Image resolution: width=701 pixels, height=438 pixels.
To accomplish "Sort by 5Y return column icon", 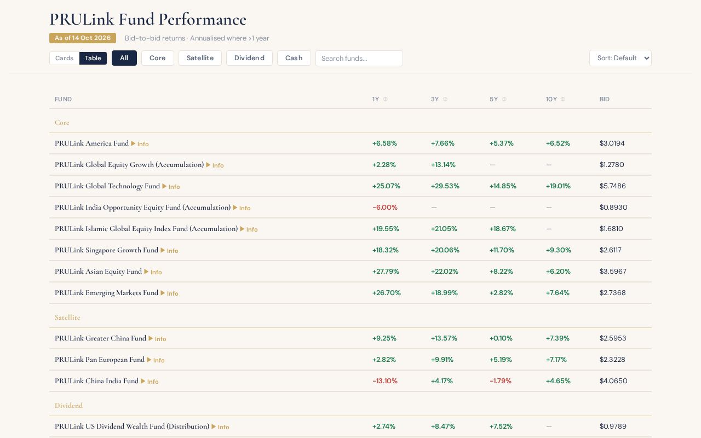I will click(504, 99).
